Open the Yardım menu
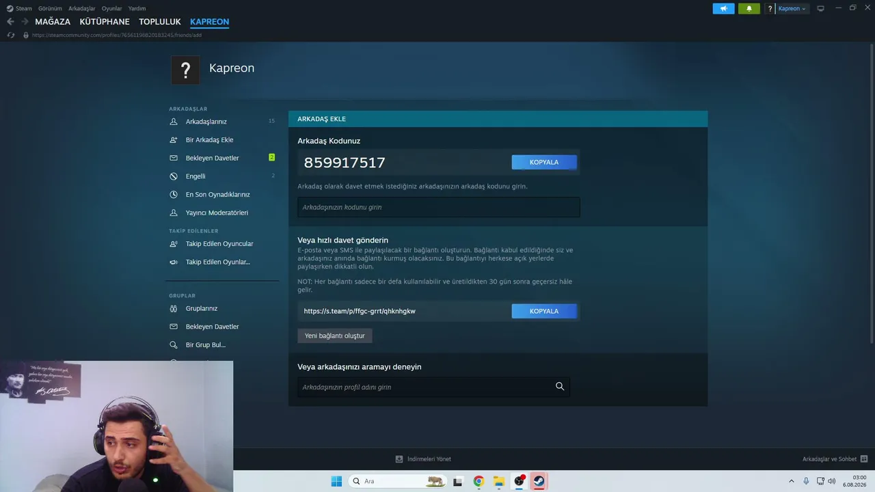Viewport: 875px width, 492px height. coord(137,9)
